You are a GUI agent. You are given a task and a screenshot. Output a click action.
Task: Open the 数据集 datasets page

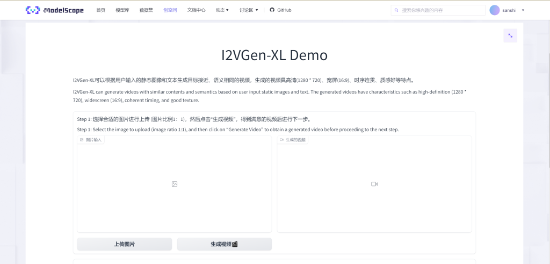[x=146, y=10]
